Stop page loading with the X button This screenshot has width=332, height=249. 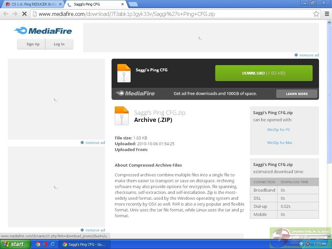(x=24, y=14)
